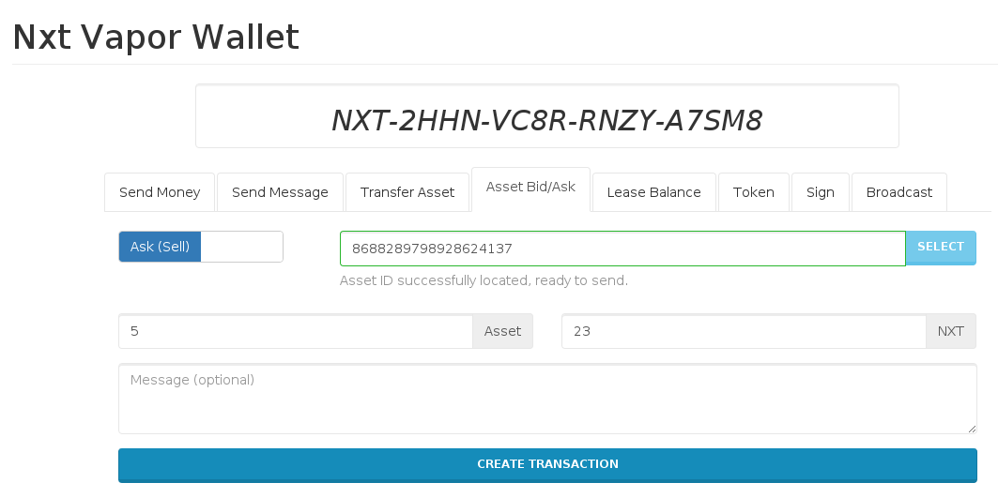Click the CREATE TRANSACTION button
Screen dimensions: 998x498
click(x=547, y=465)
